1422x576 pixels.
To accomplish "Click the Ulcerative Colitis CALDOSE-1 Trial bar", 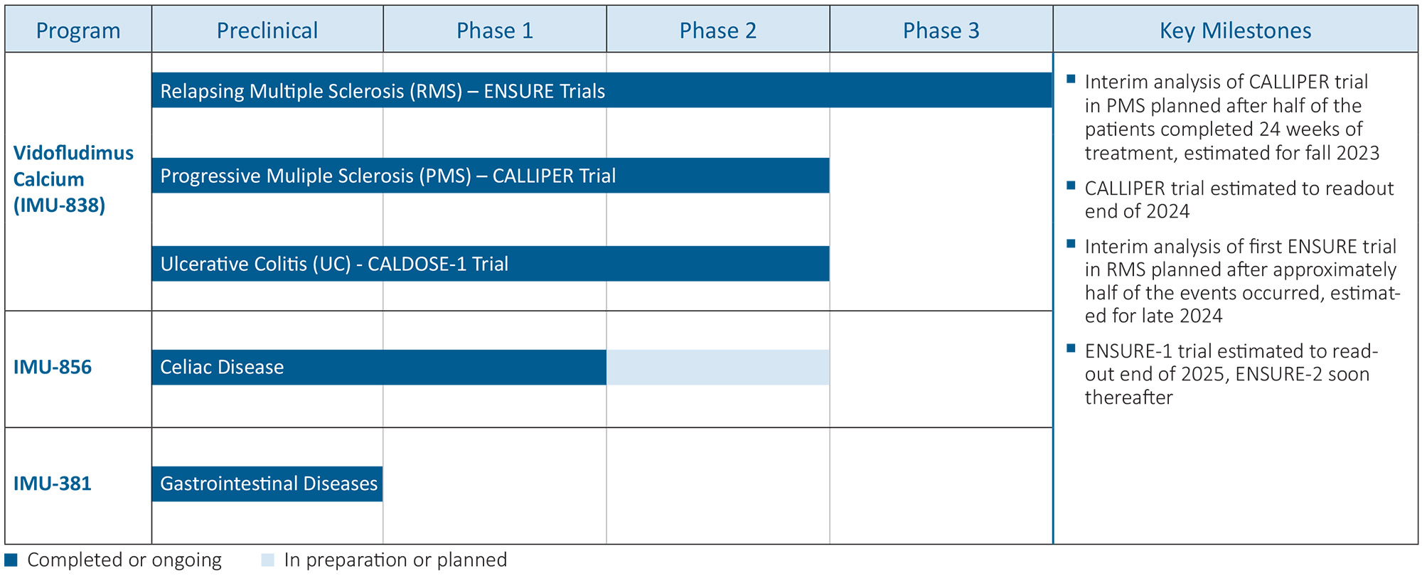I will click(x=491, y=264).
